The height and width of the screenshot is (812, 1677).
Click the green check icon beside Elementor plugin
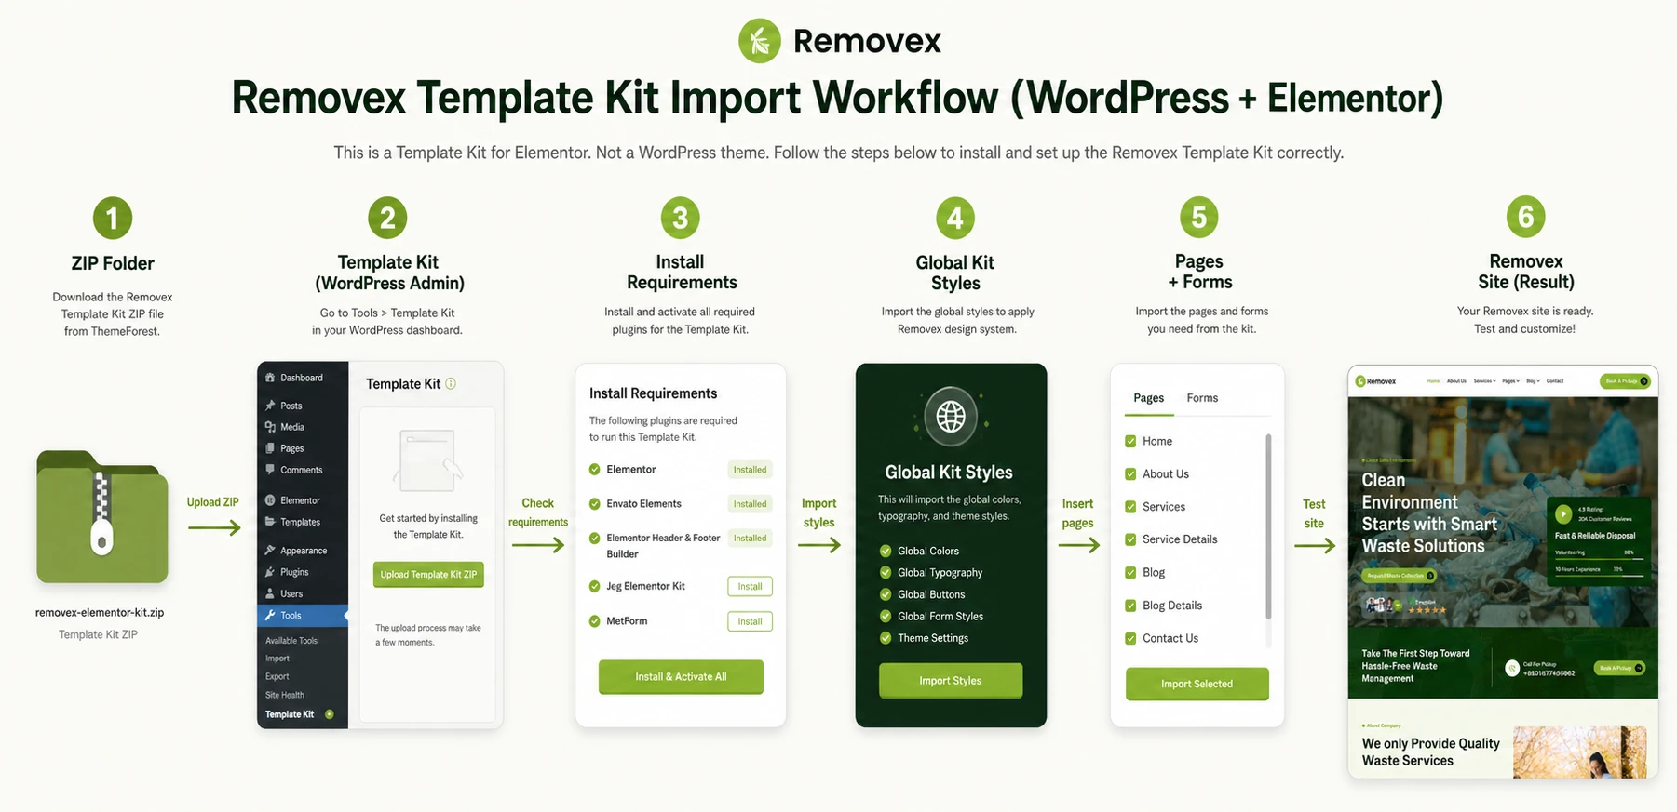[x=595, y=470]
